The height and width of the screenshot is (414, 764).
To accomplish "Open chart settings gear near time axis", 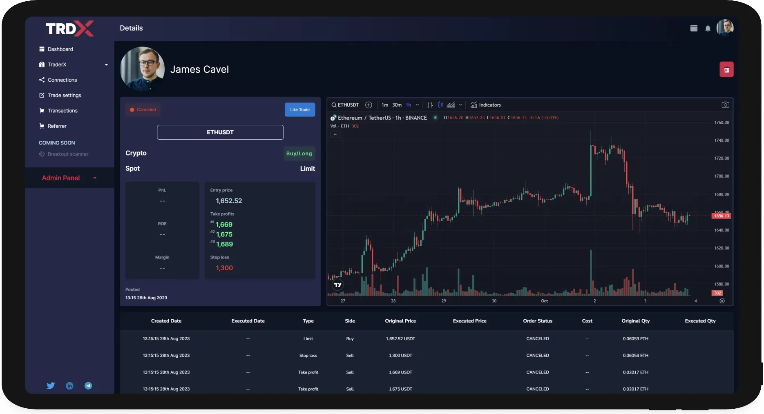I will tap(722, 301).
